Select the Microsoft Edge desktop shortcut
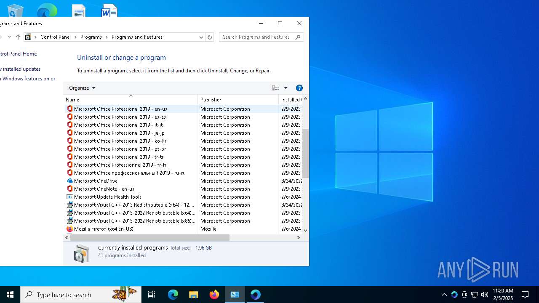The width and height of the screenshot is (539, 303). point(47,10)
